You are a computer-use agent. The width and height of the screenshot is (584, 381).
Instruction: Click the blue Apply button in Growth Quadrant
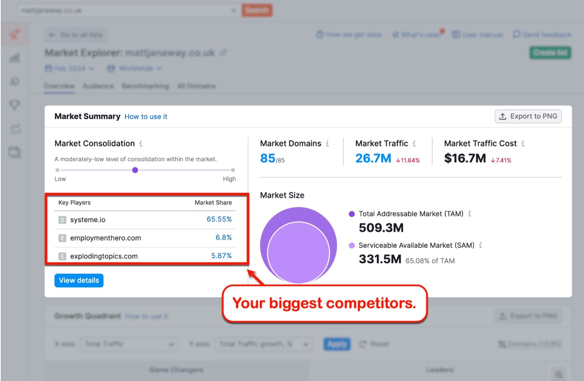click(337, 344)
